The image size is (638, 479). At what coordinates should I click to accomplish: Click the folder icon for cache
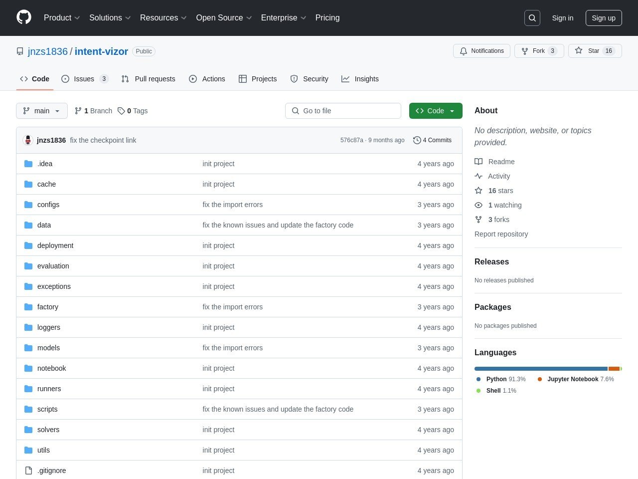28,184
